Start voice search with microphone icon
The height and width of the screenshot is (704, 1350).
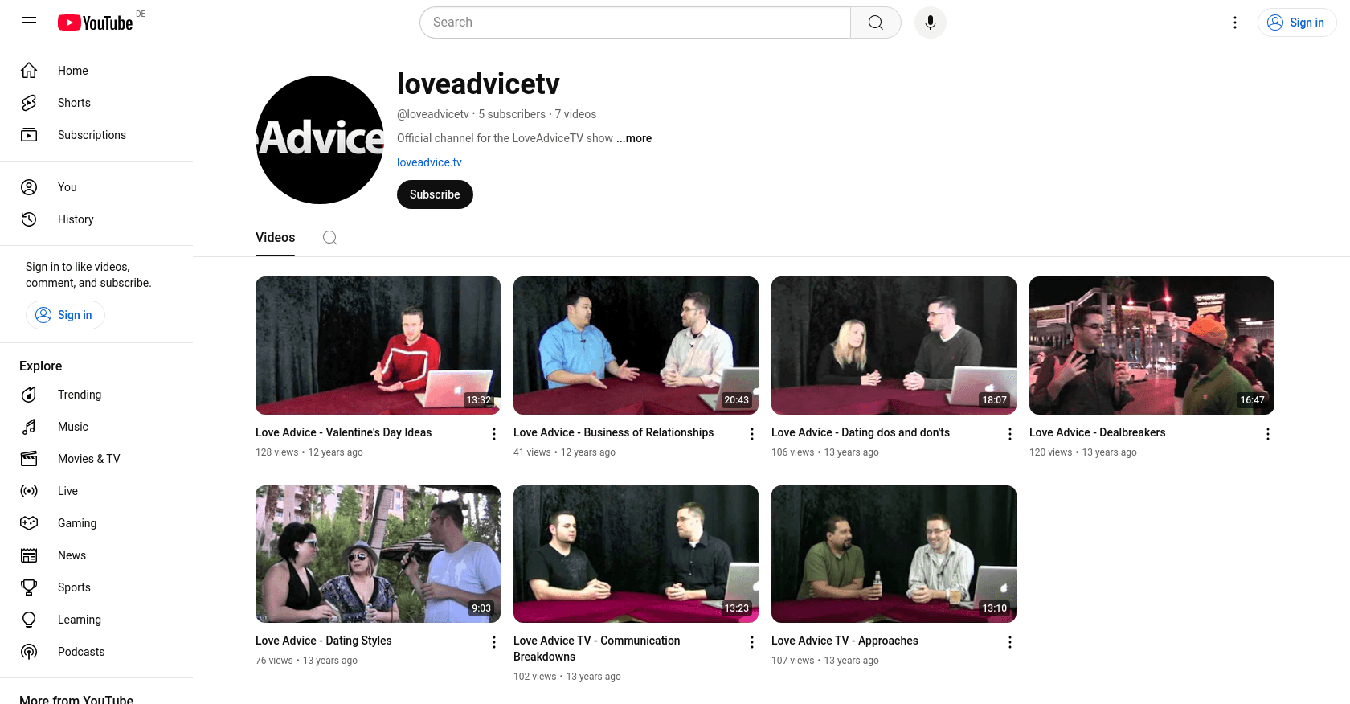[x=930, y=23]
